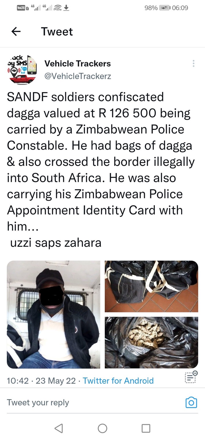
Task: Tap the Tweet header title
Action: 57,31
